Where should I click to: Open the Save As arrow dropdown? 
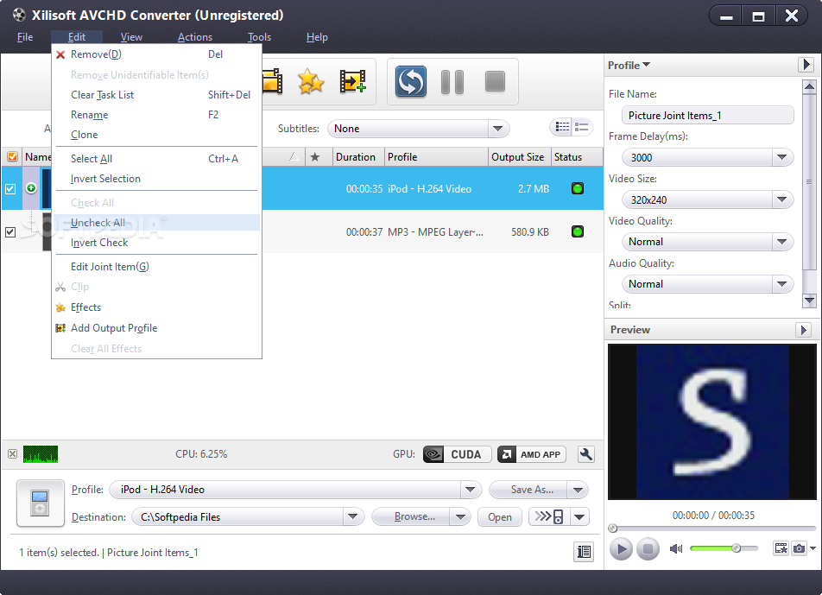click(x=578, y=491)
